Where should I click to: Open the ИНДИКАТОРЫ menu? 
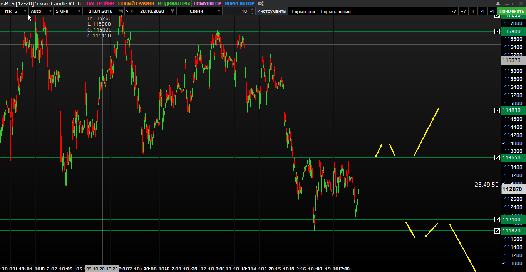(174, 3)
